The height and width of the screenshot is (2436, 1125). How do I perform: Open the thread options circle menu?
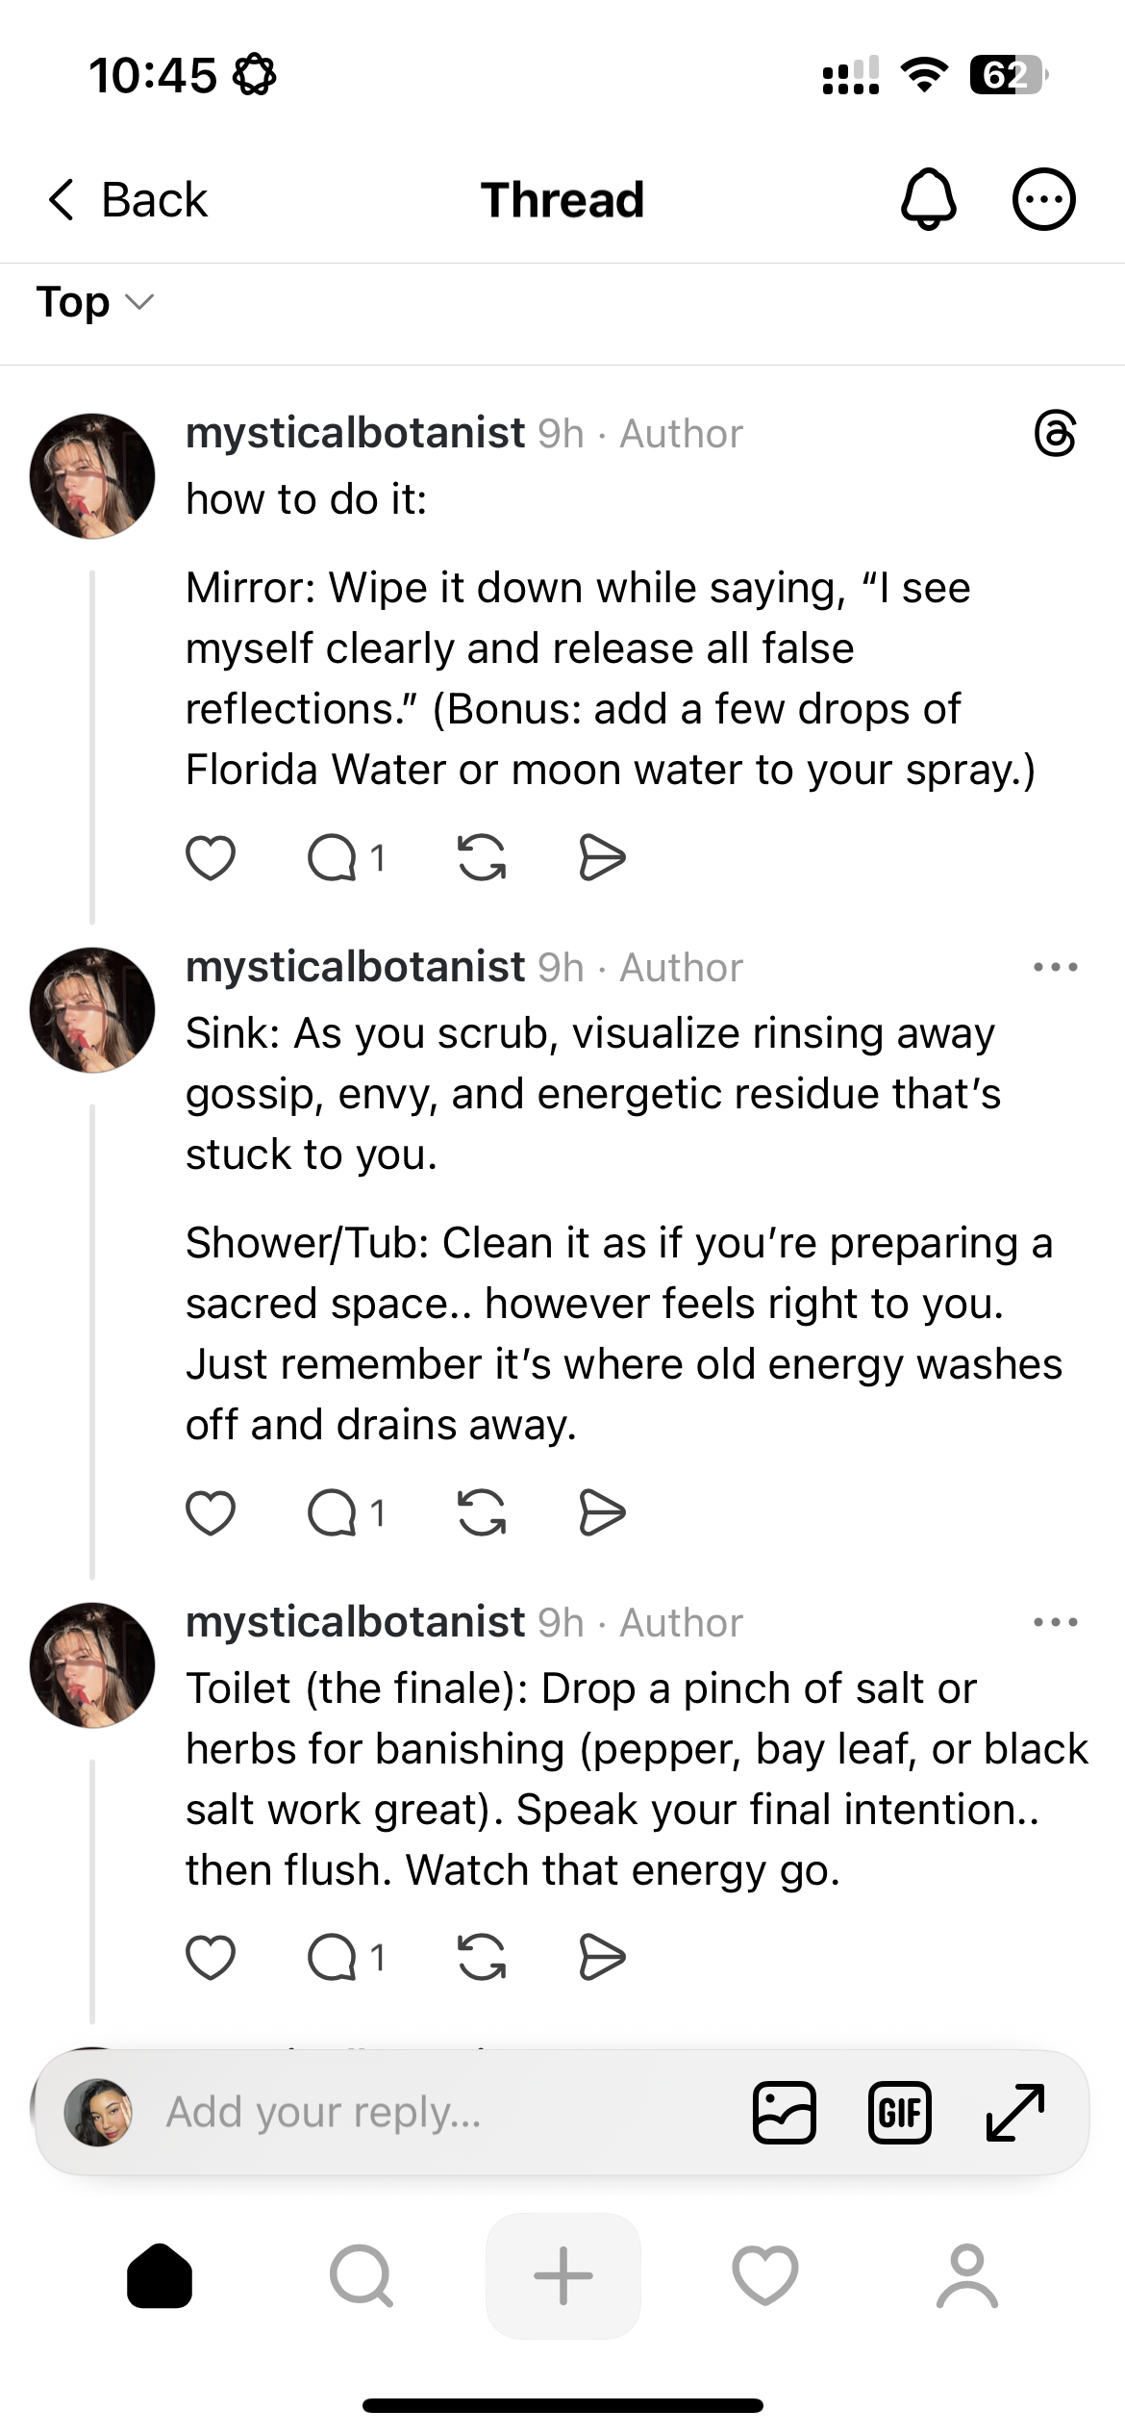pos(1043,199)
